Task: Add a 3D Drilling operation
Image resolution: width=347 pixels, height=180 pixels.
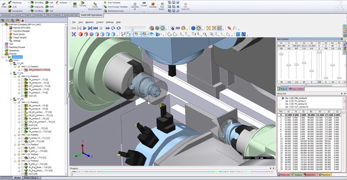Action: tap(37, 3)
